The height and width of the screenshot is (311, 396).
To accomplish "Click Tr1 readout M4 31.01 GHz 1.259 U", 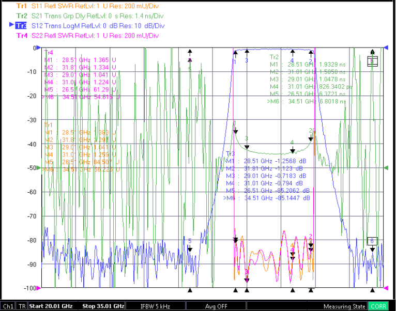I will (80, 154).
